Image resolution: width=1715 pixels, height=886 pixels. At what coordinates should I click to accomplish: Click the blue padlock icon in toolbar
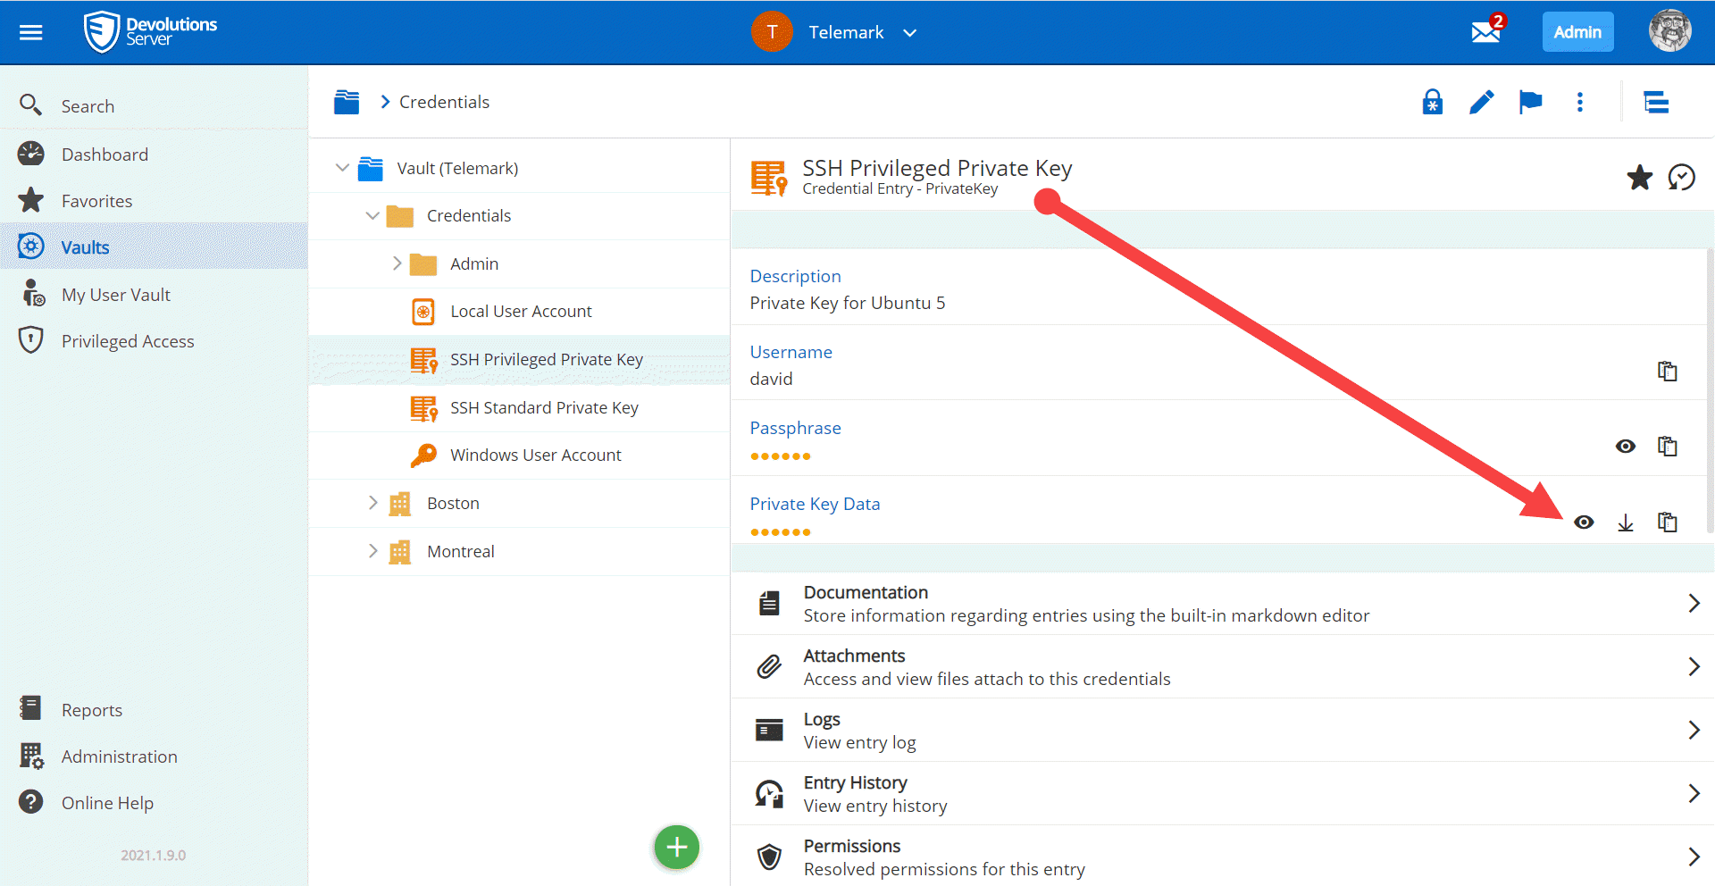point(1432,103)
